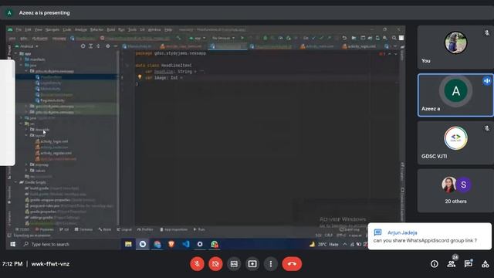This screenshot has width=494, height=278.
Task: Open the App Inspection tool window
Action: click(174, 229)
